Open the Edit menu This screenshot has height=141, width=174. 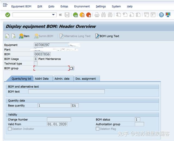pyautogui.click(x=40, y=7)
